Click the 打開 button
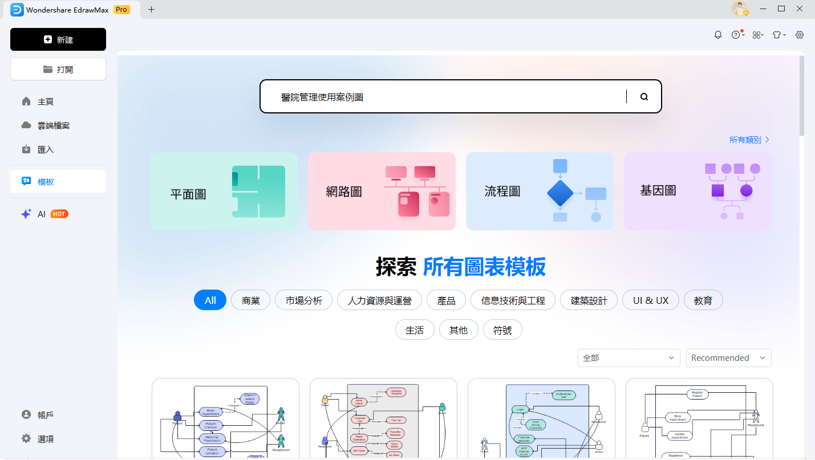Screen dimensions: 815x460 coord(58,69)
